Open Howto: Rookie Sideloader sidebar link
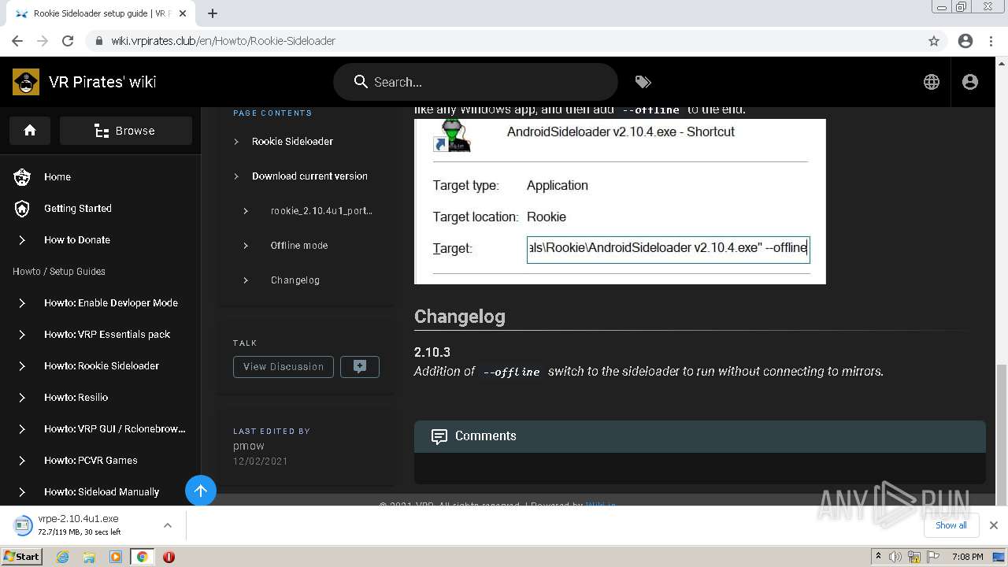Viewport: 1008px width, 567px height. tap(102, 366)
